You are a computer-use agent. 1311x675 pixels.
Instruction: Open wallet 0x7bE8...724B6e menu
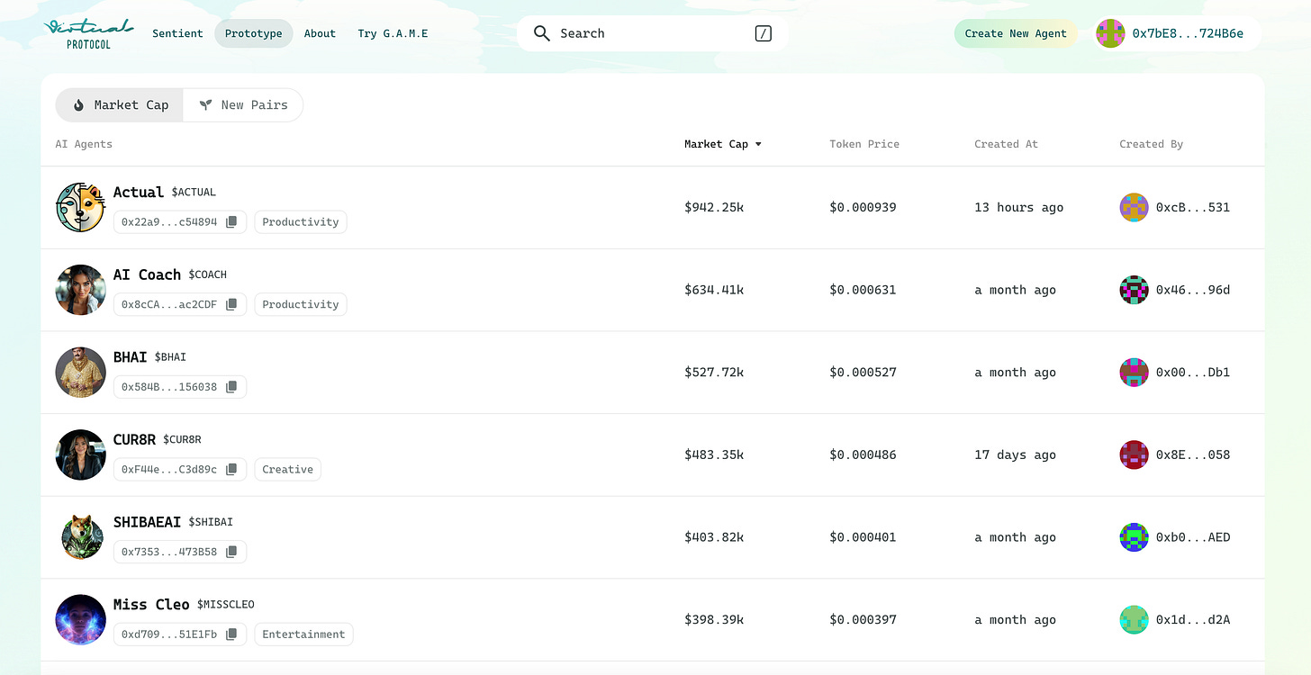pyautogui.click(x=1176, y=33)
